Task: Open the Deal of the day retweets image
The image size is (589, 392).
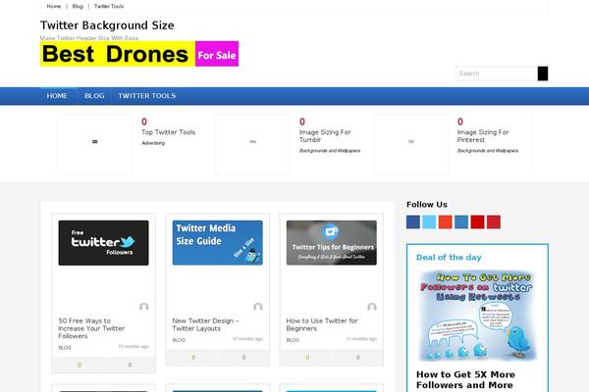Action: pyautogui.click(x=477, y=316)
